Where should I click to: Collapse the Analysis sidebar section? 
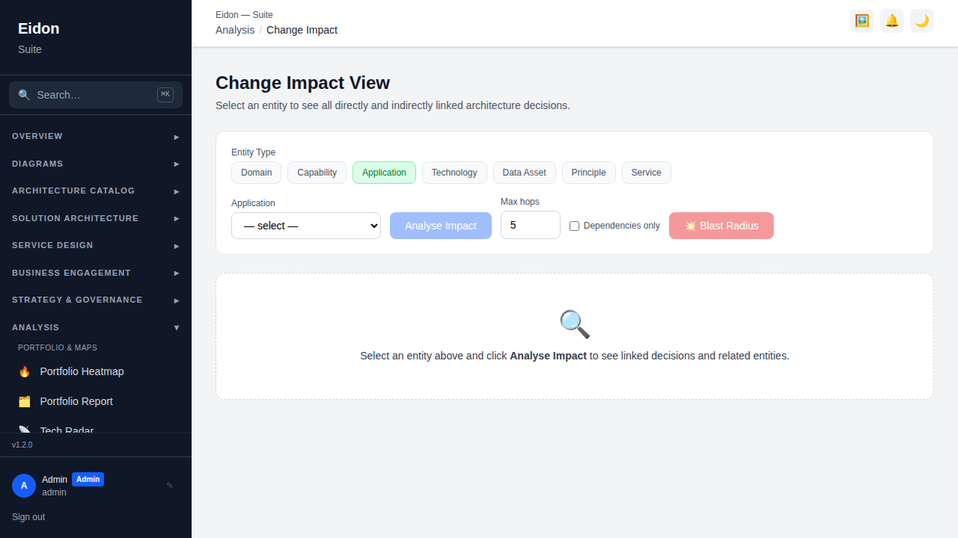tap(96, 327)
